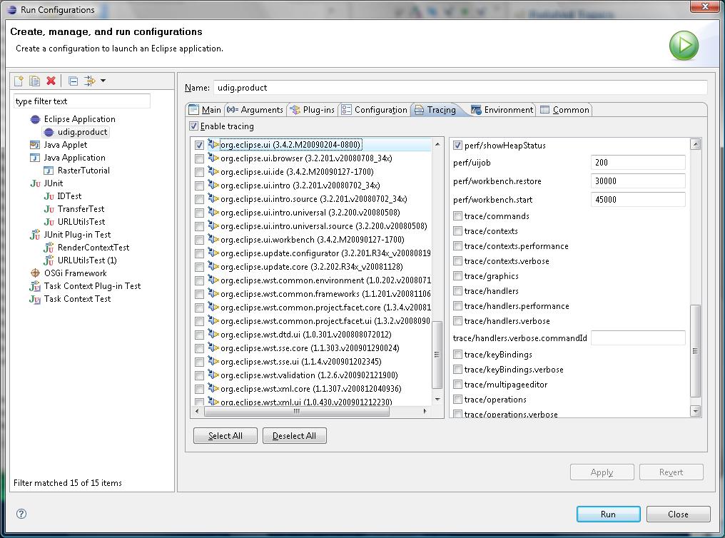
Task: Click the tracing options scroll up arrow
Action: [x=695, y=145]
